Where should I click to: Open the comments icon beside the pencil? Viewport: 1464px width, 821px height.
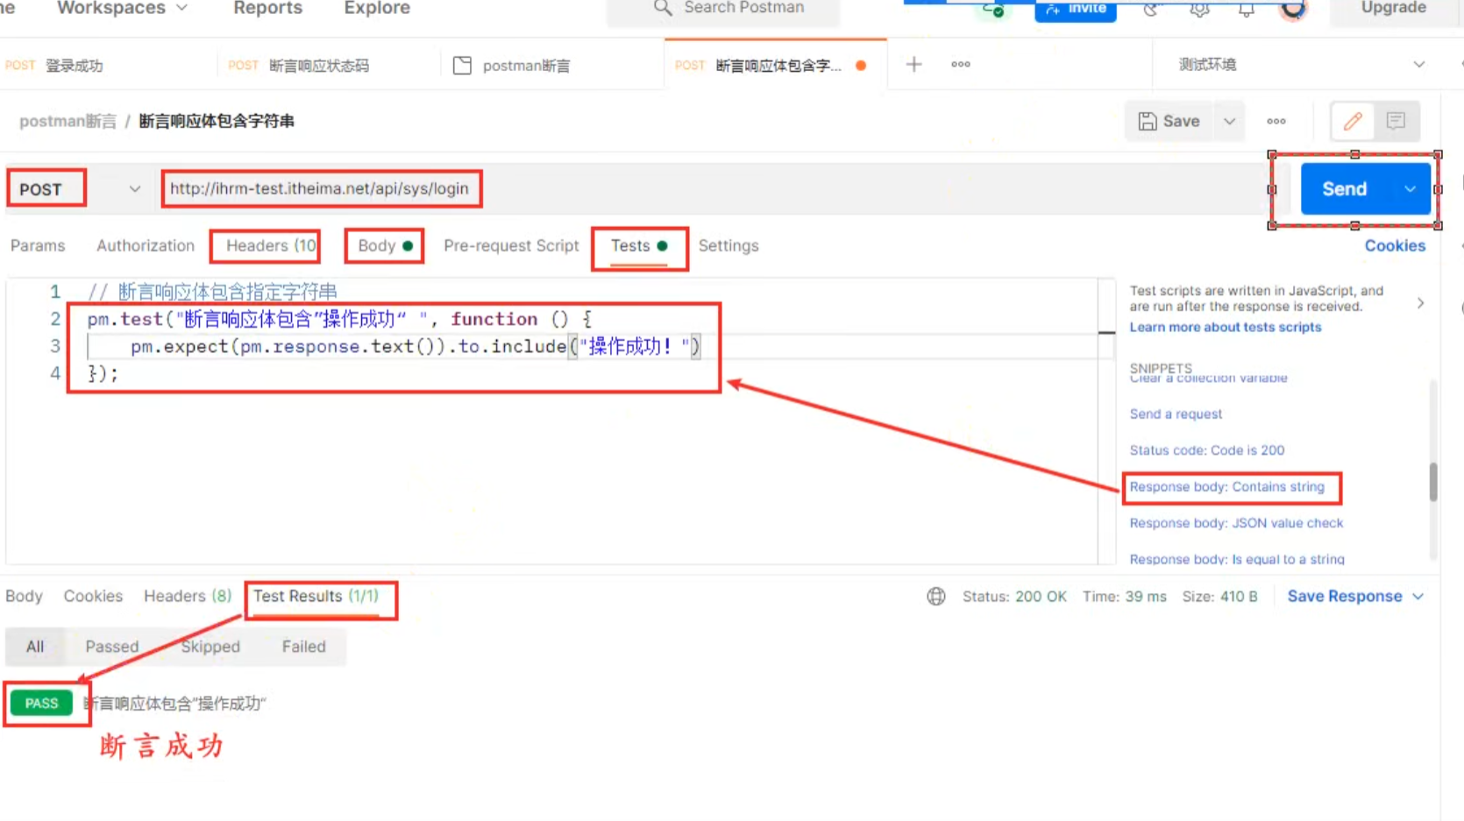(x=1396, y=121)
